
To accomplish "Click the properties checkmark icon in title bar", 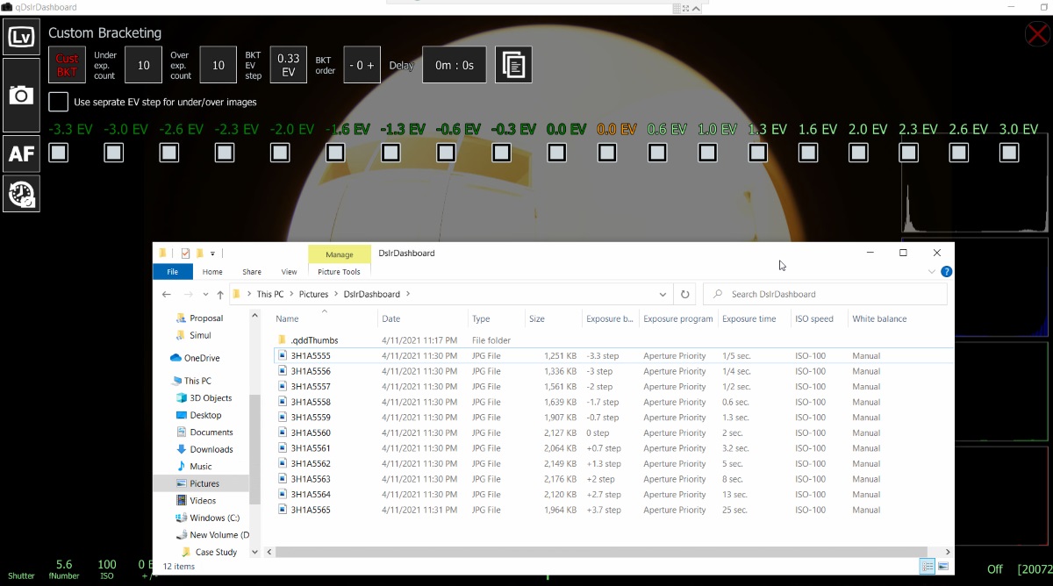I will tap(185, 254).
